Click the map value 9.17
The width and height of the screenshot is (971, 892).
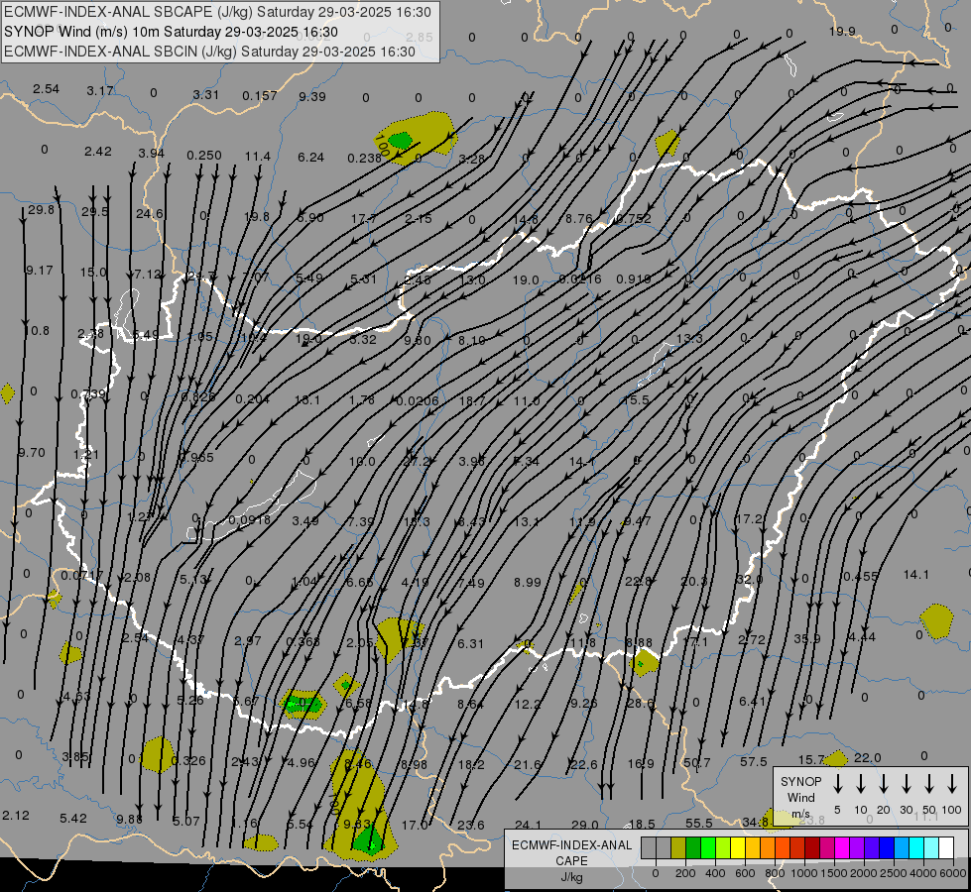click(40, 270)
